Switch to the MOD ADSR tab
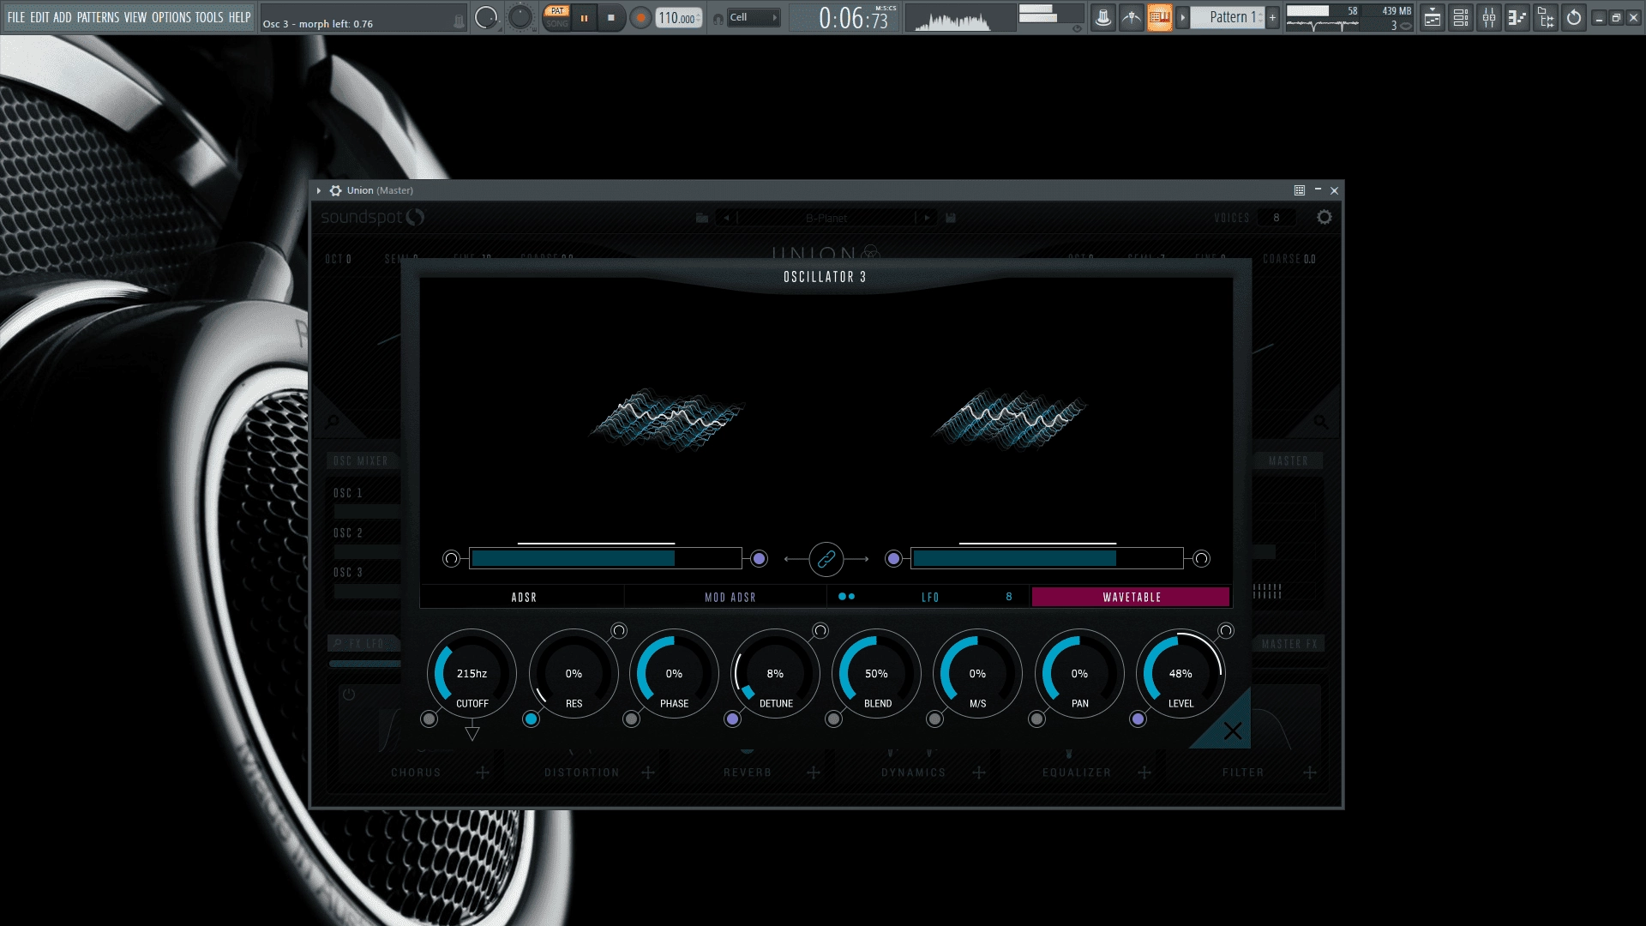The height and width of the screenshot is (926, 1646). pyautogui.click(x=730, y=598)
